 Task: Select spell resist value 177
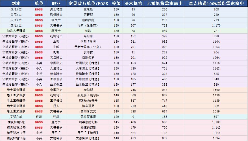[133, 85]
